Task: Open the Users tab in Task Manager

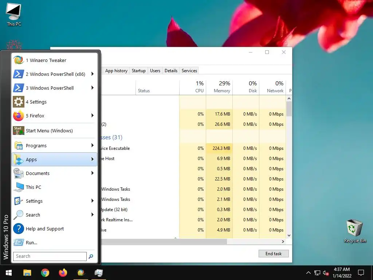Action: (x=155, y=71)
